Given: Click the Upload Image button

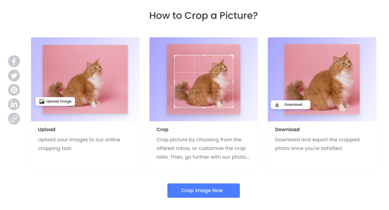Looking at the screenshot, I should [55, 101].
